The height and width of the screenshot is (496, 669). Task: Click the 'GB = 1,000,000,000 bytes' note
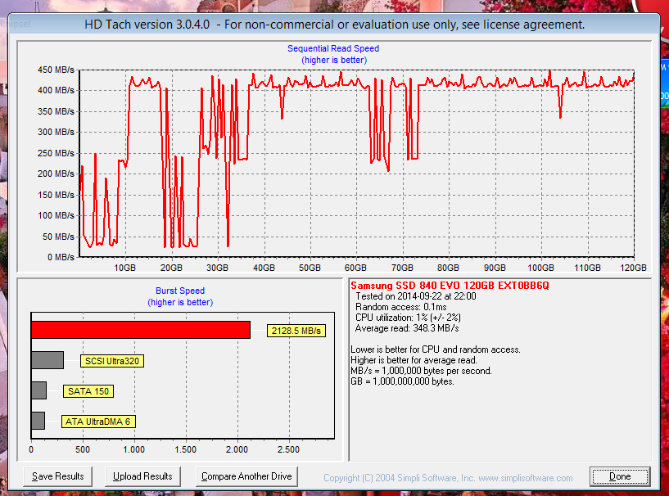coord(402,381)
